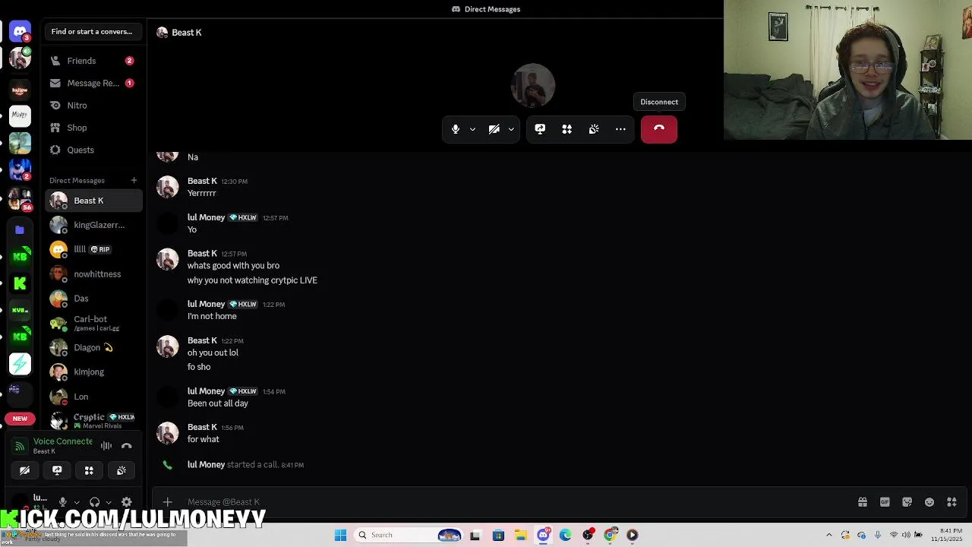The width and height of the screenshot is (972, 547).
Task: Click plus attachment button in message bar
Action: tap(167, 502)
